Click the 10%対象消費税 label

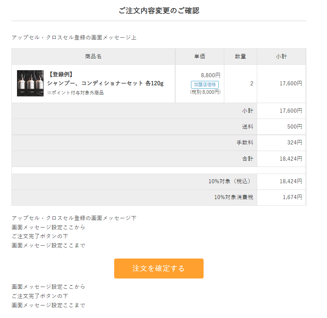(x=234, y=197)
